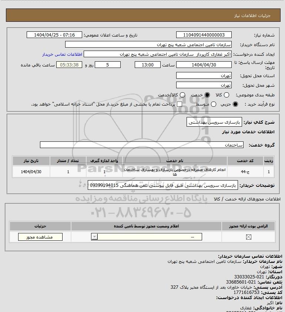Click the delivery province field تهران

point(204,75)
